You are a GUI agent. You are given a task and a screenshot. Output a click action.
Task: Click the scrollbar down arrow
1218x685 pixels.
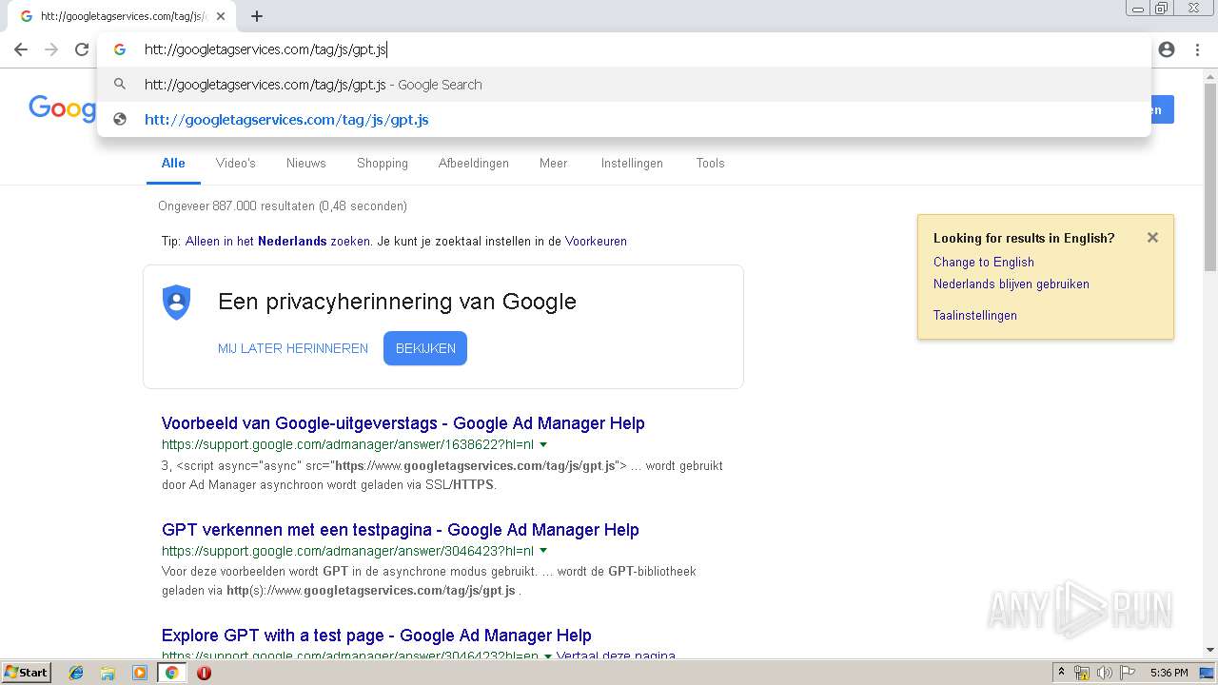(1210, 650)
